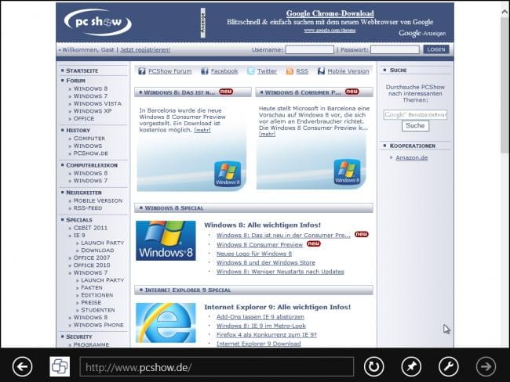The width and height of the screenshot is (510, 382).
Task: Click the Twitter bird icon
Action: [x=251, y=71]
